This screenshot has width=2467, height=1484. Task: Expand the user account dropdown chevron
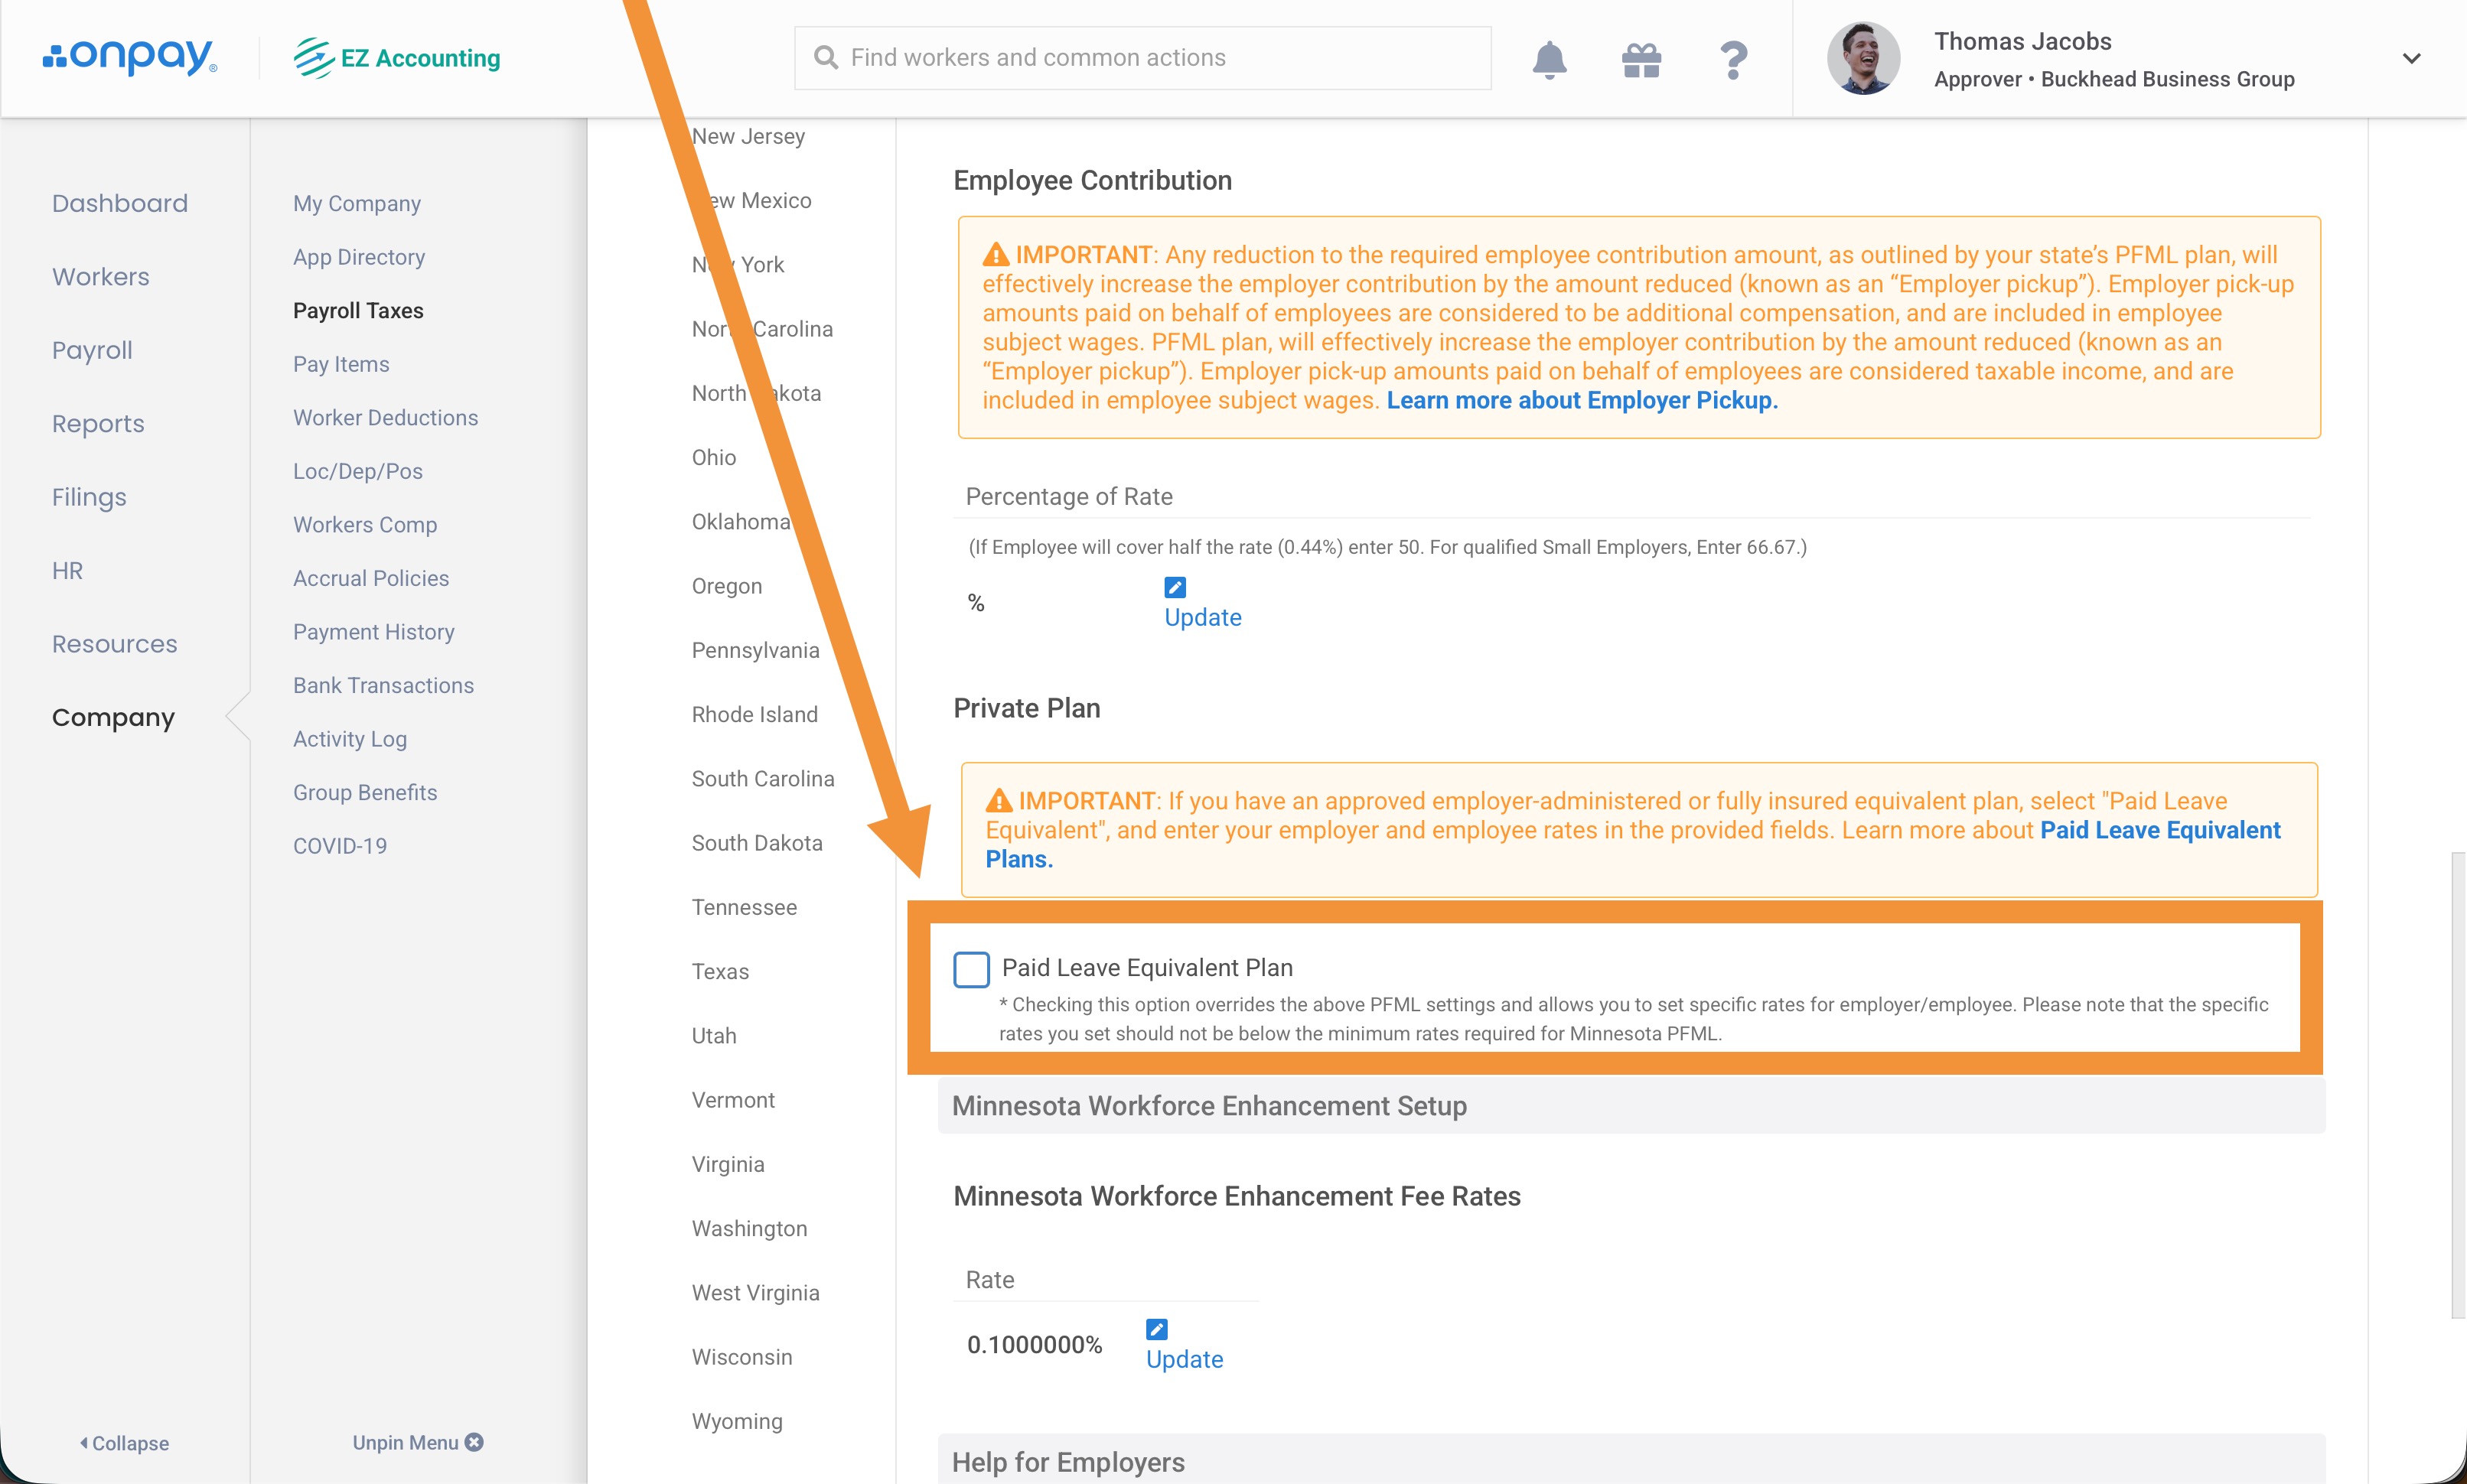tap(2411, 59)
